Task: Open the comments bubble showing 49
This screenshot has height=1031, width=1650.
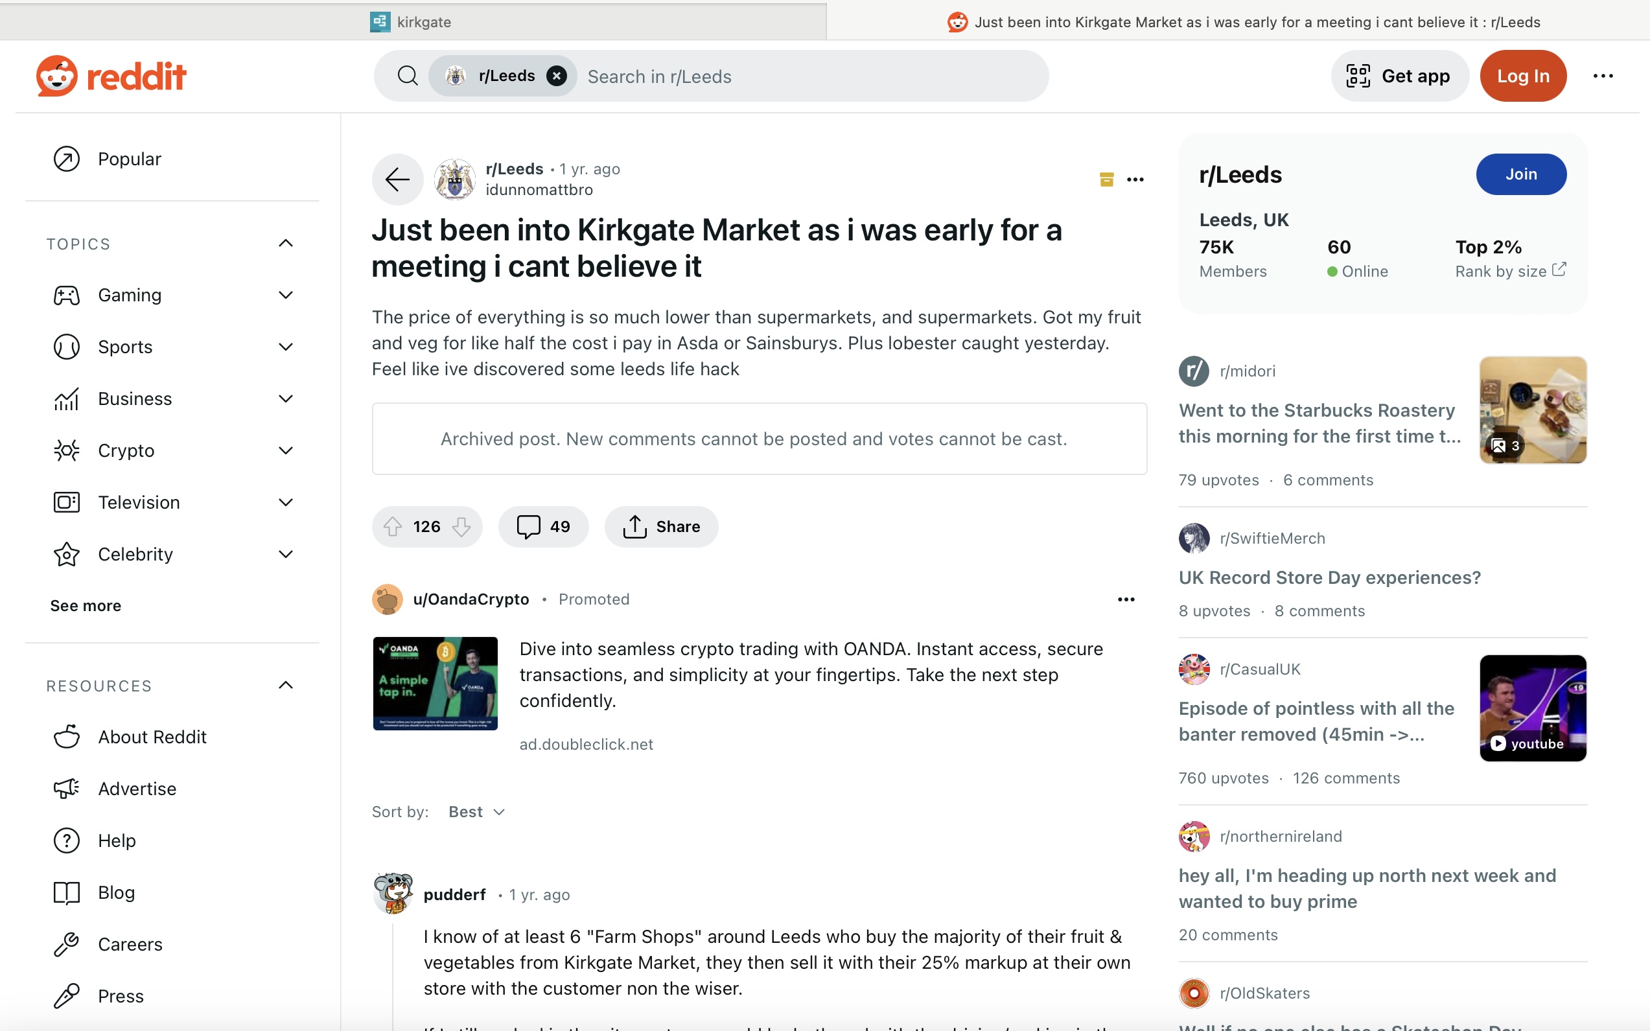Action: (543, 526)
